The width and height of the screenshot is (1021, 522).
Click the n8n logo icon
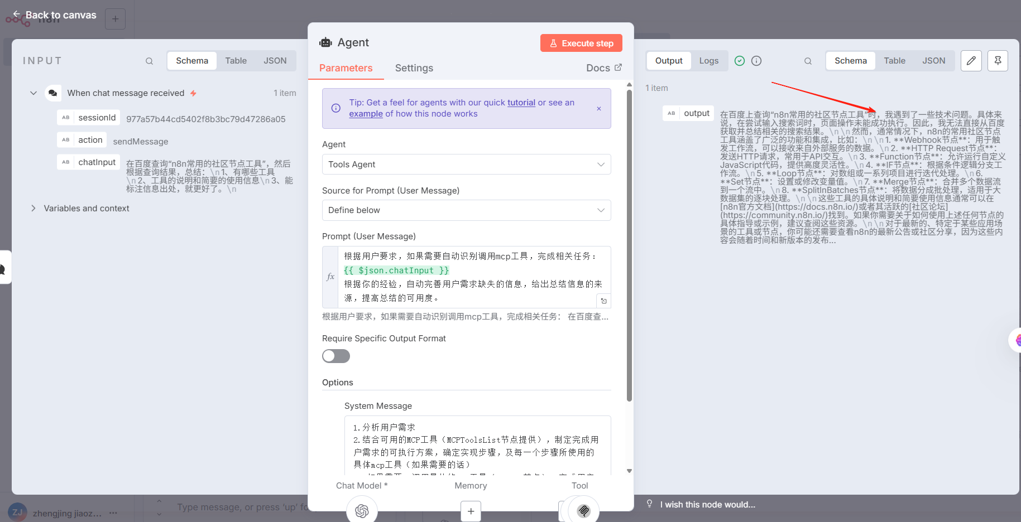coord(19,21)
